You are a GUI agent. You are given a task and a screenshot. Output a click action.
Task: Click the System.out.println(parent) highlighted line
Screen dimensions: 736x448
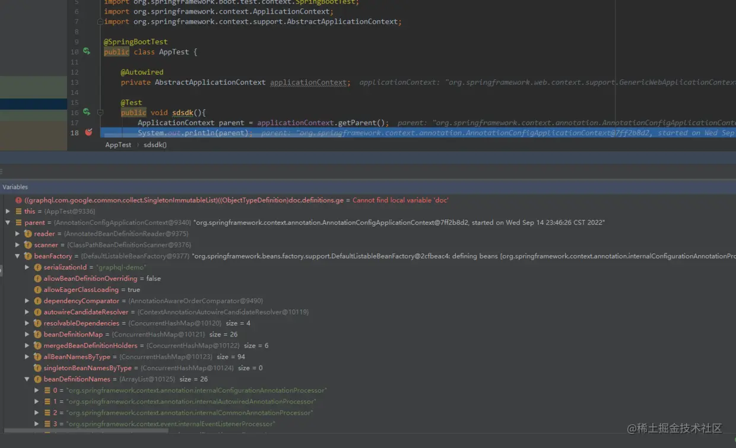tap(418, 133)
